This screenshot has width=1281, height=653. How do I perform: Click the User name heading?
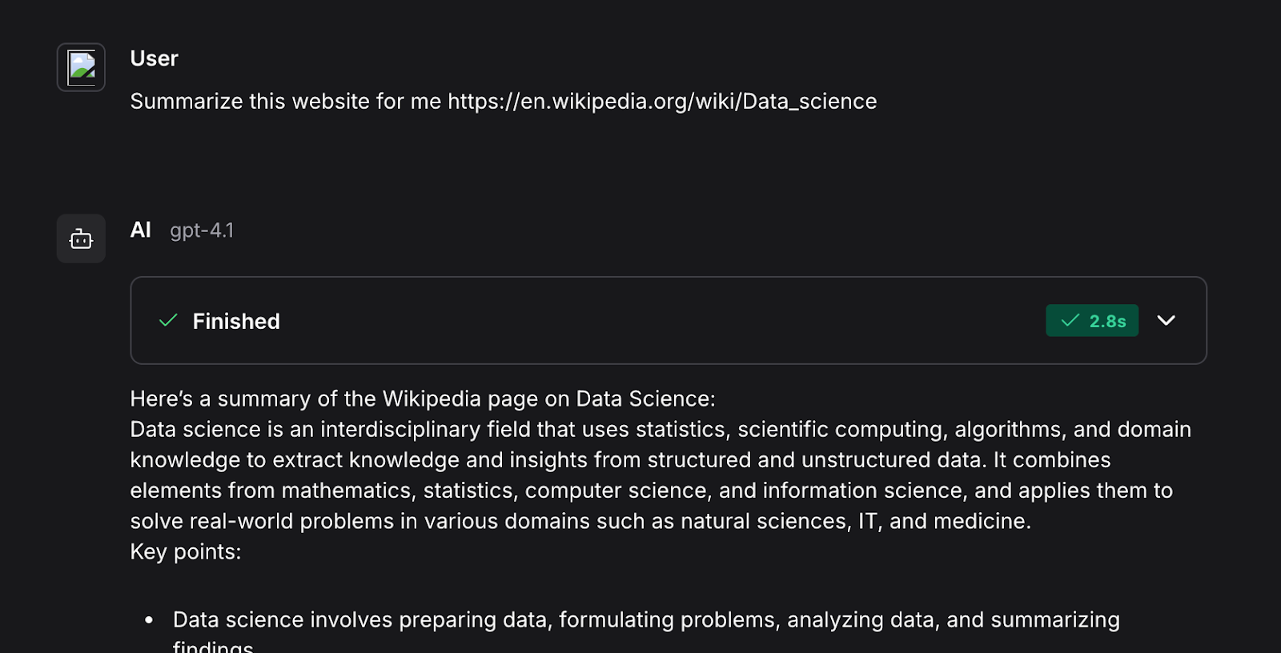[x=154, y=58]
